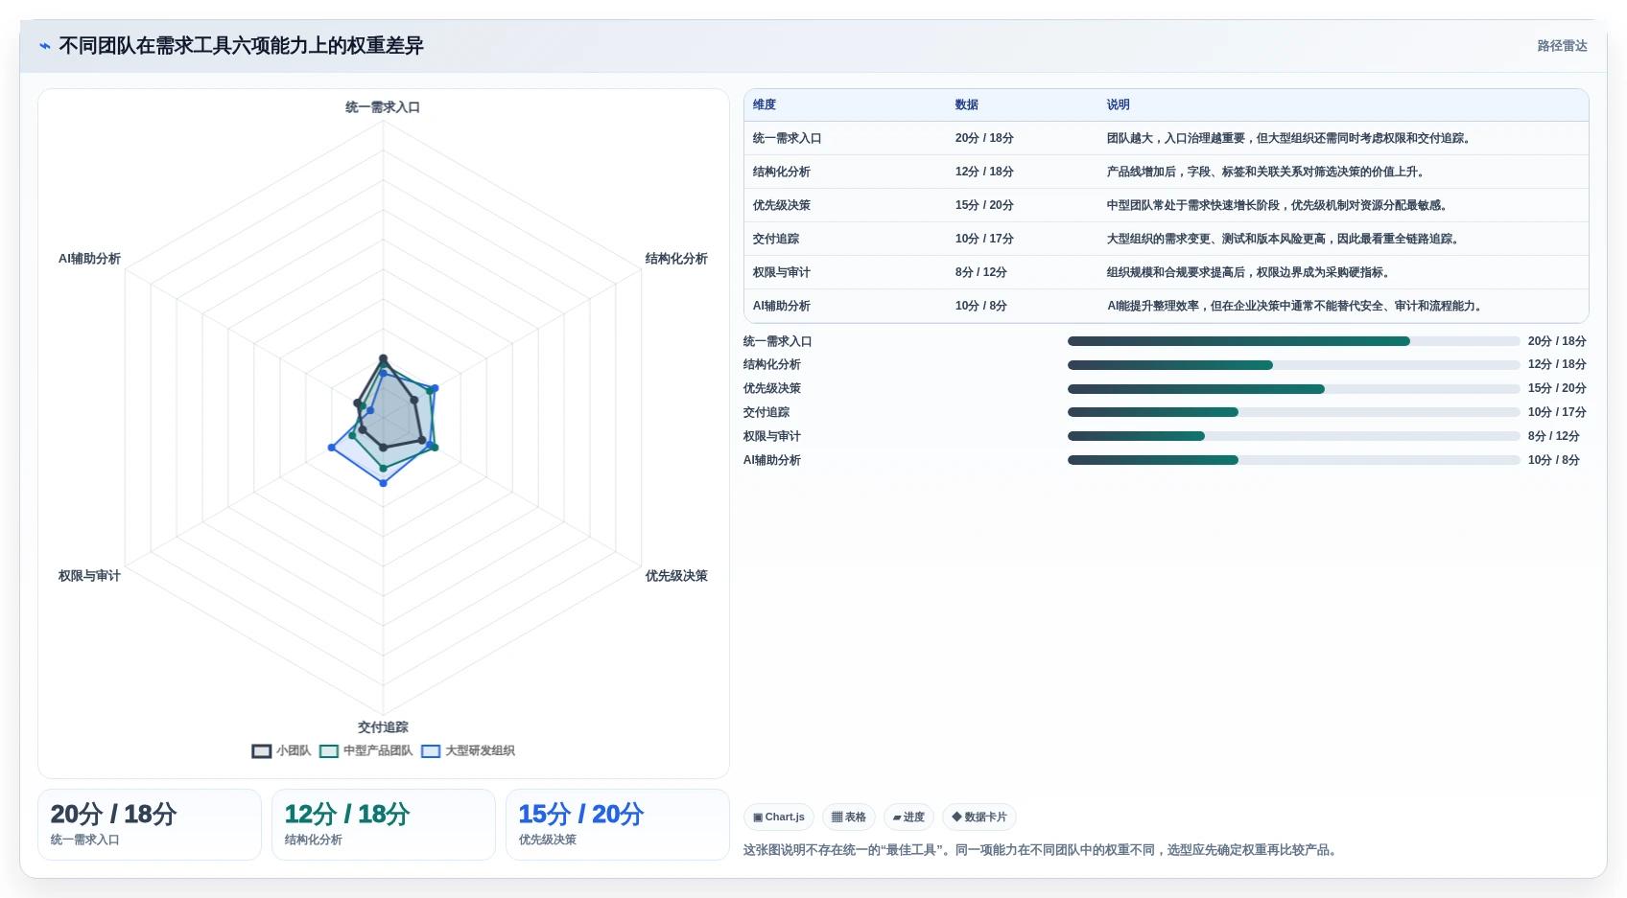Click the blue icon beside the chart title

(44, 46)
